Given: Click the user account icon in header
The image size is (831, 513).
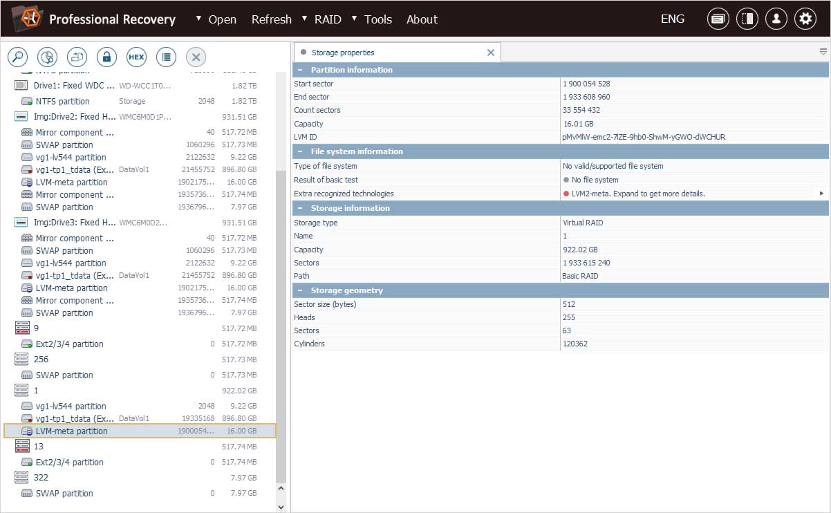Looking at the screenshot, I should (776, 19).
